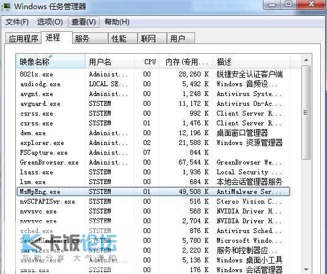Select nvvsvc.exe using 568 K memory
The height and width of the screenshot is (274, 327).
tap(153, 211)
